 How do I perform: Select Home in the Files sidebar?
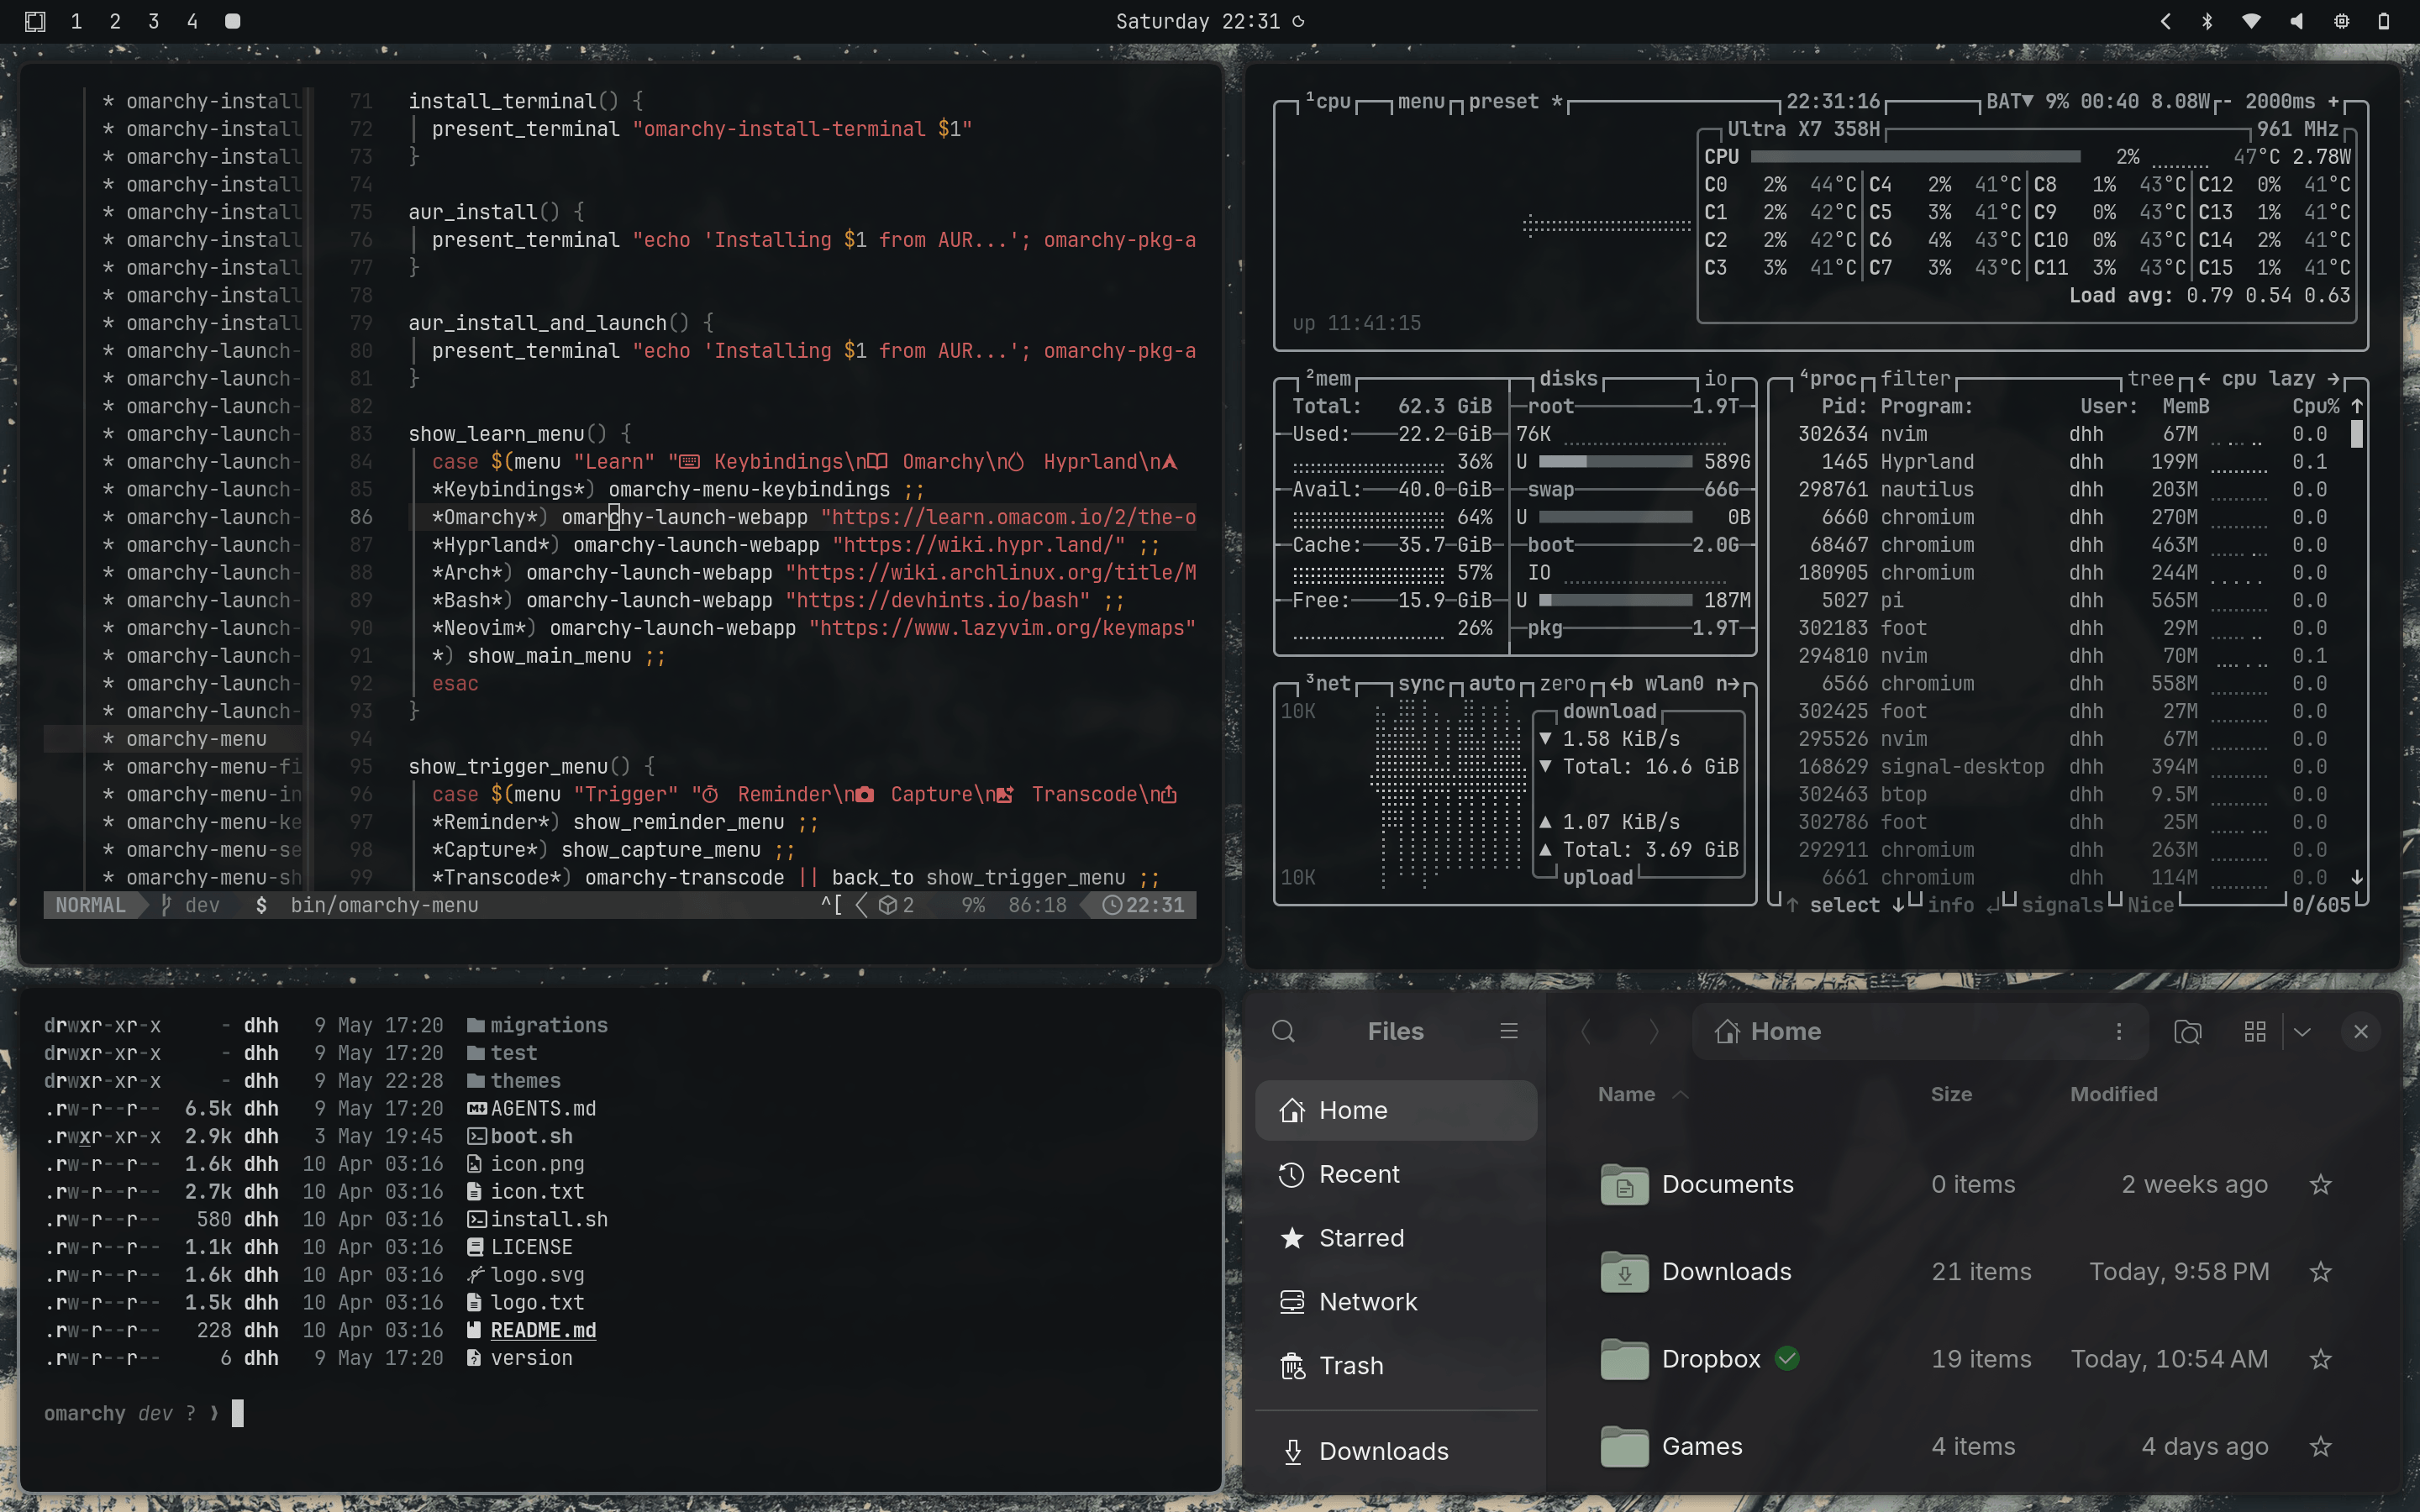(x=1396, y=1110)
